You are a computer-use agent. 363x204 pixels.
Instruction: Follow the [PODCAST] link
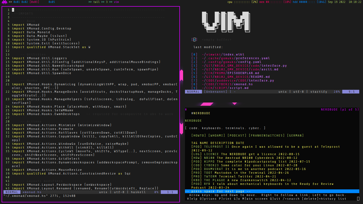pyautogui.click(x=237, y=135)
